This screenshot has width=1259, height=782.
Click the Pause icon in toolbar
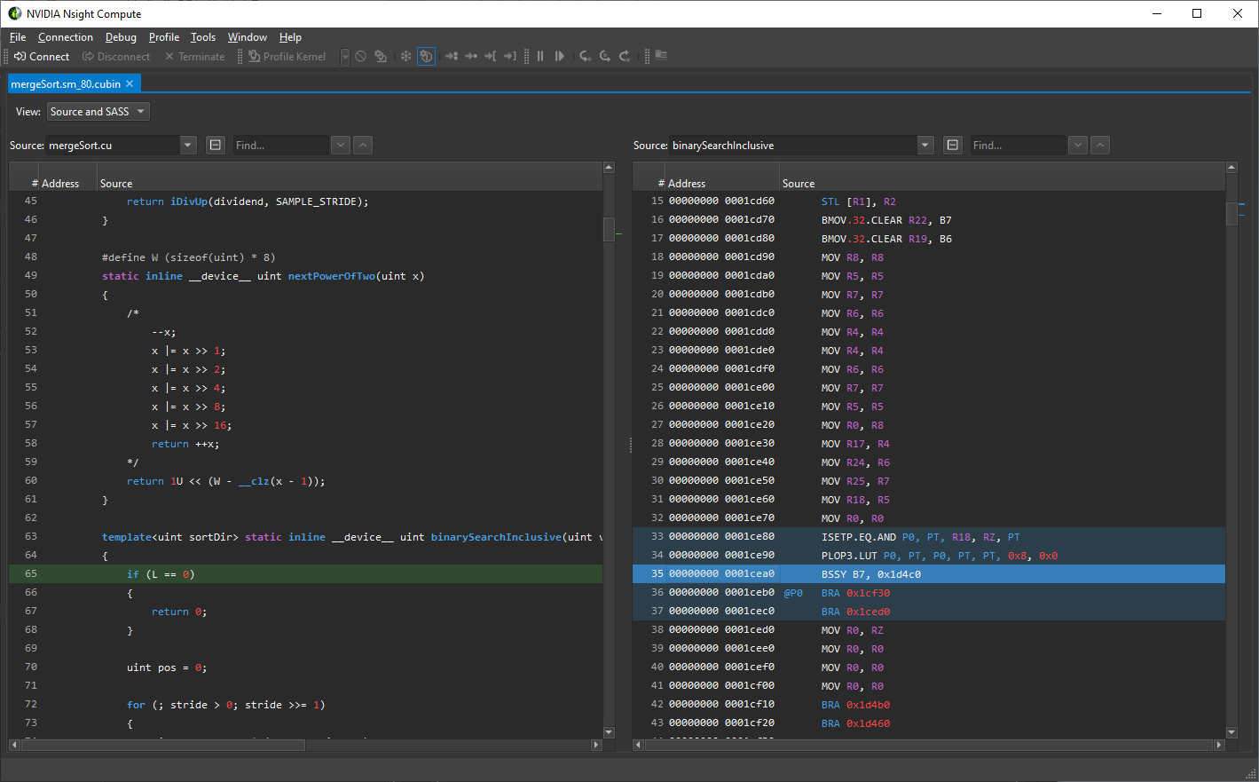[x=540, y=56]
